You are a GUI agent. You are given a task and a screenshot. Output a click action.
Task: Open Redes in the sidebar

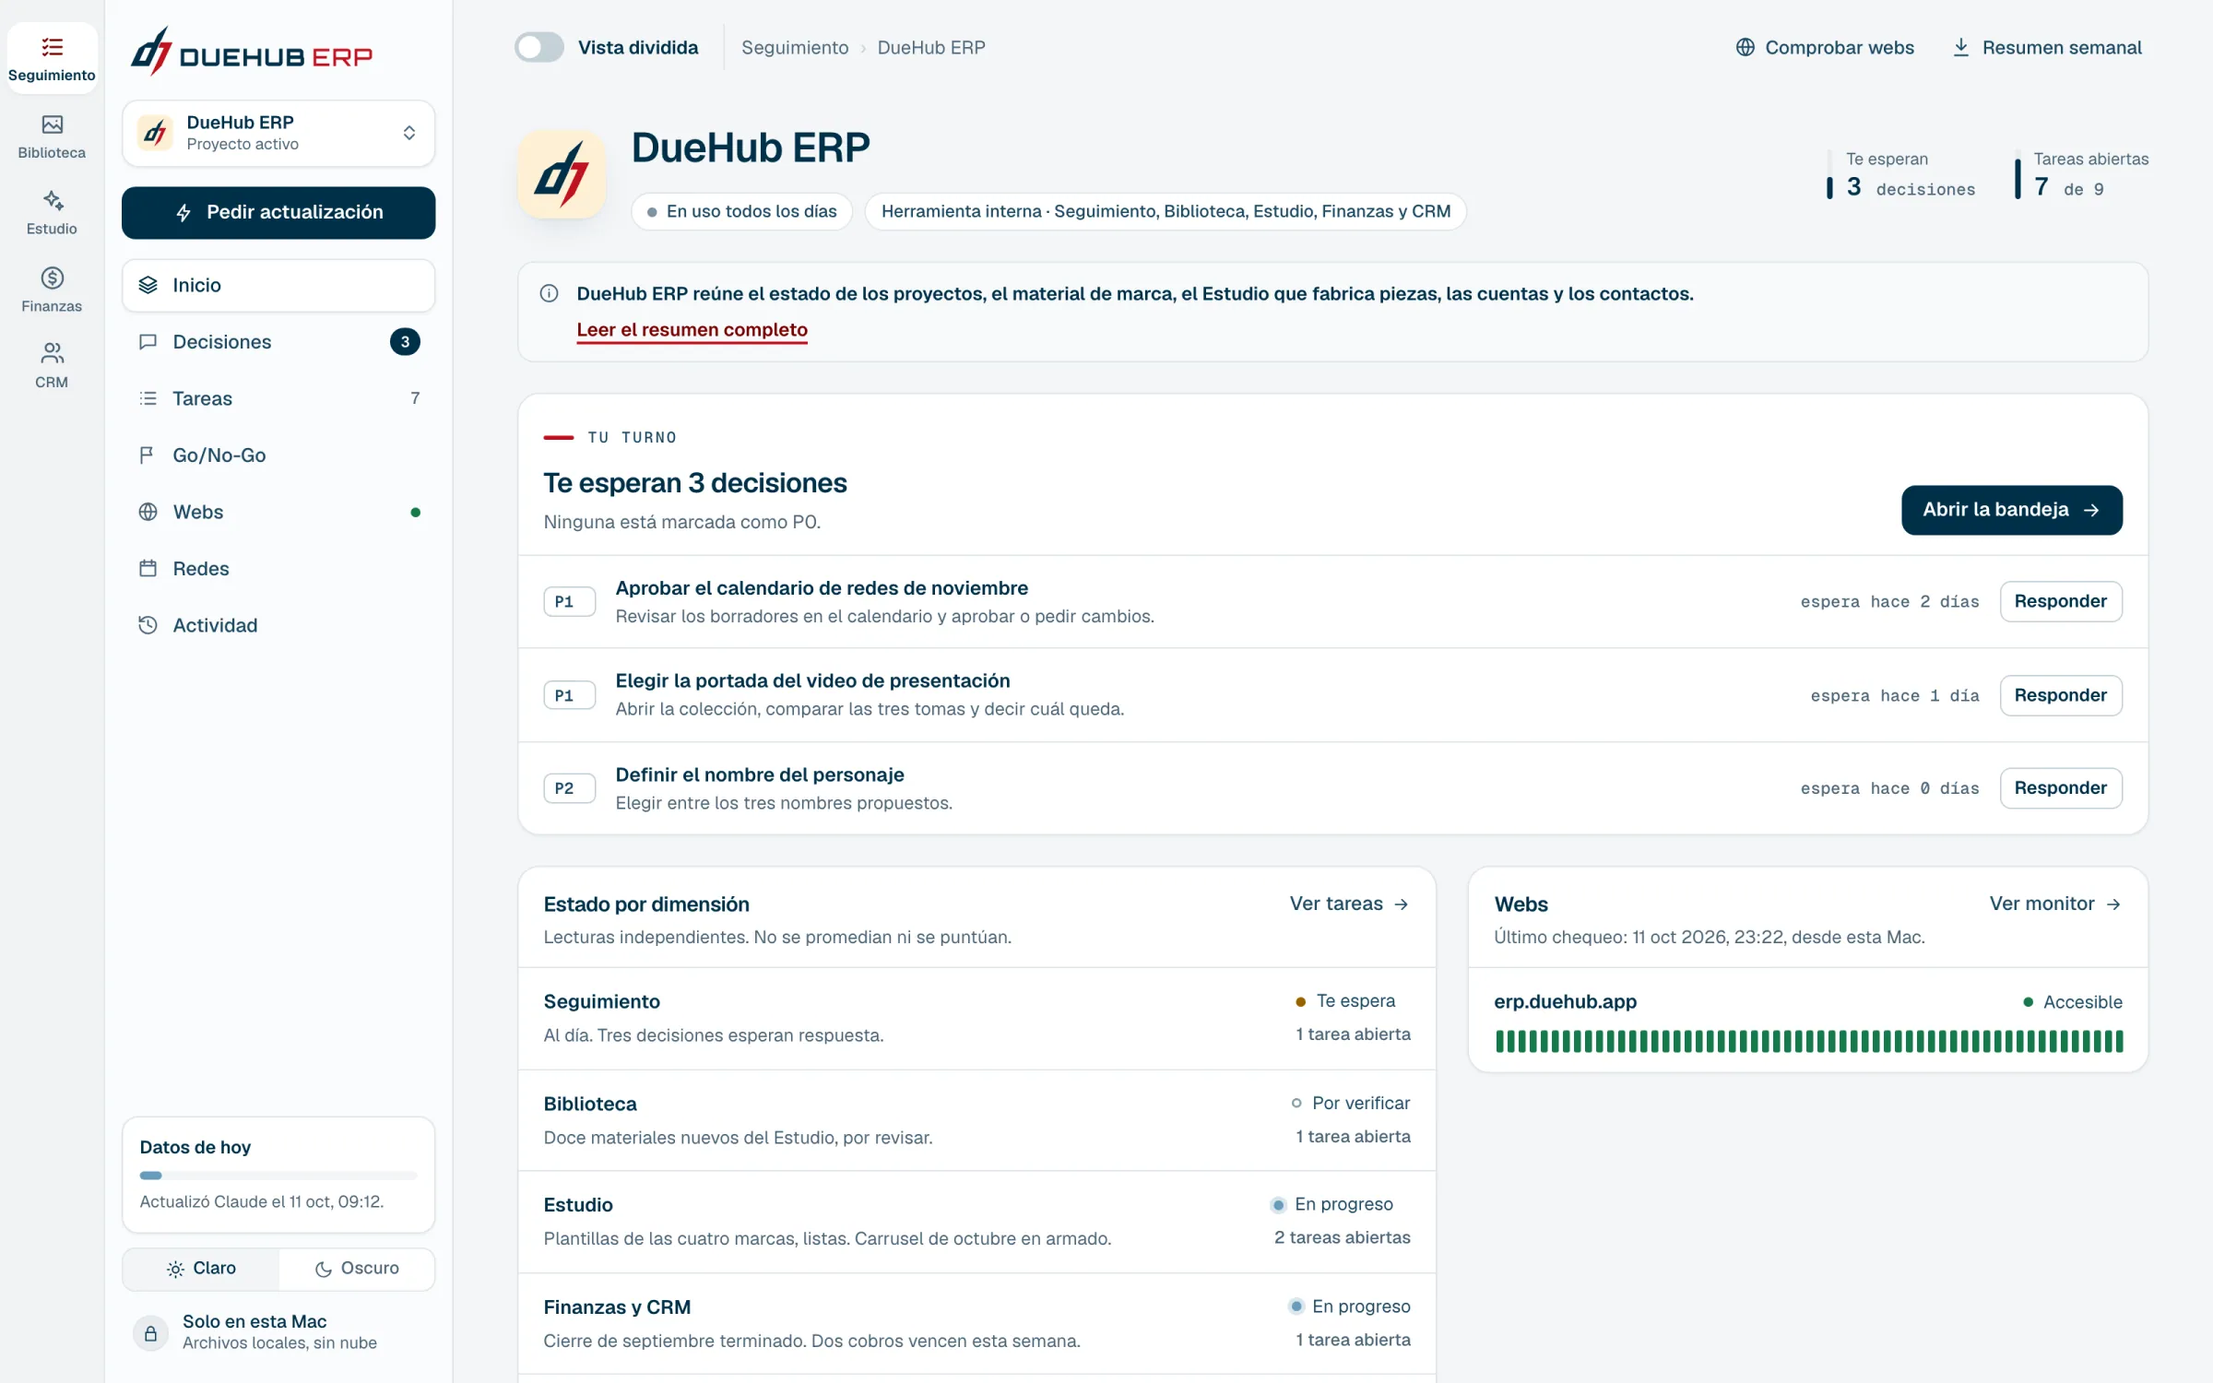click(x=278, y=569)
